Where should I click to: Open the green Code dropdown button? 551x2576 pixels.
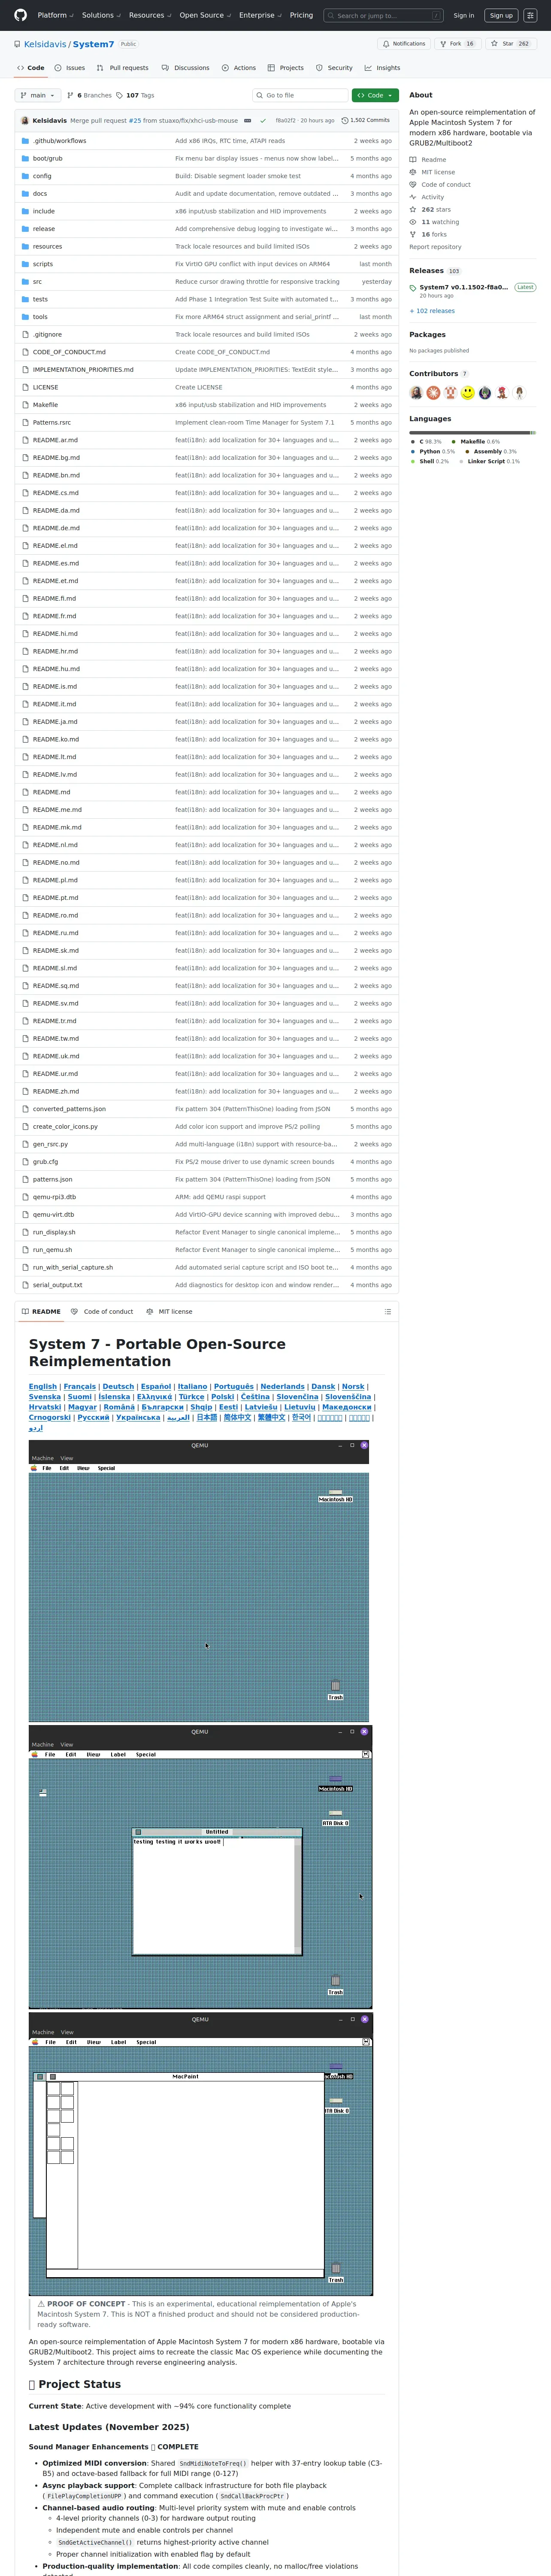coord(375,95)
